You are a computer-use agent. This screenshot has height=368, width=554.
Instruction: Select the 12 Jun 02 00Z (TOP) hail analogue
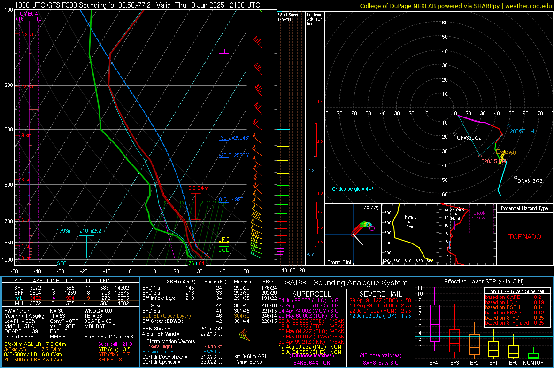click(x=380, y=316)
